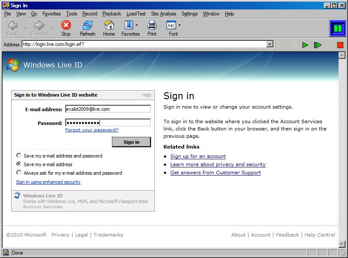Maximize the Sign In window
Viewport: 348px width, 258px height.
334,6
